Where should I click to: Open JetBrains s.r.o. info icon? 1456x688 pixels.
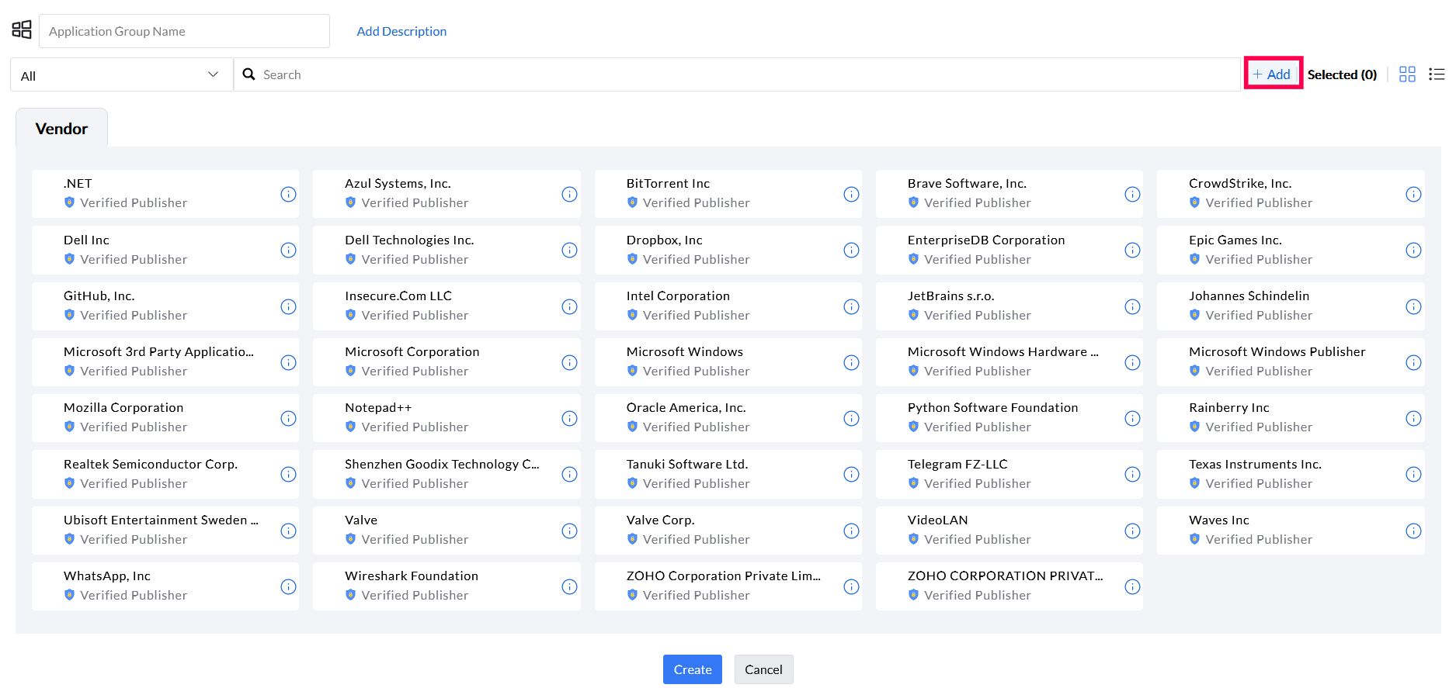(1132, 306)
